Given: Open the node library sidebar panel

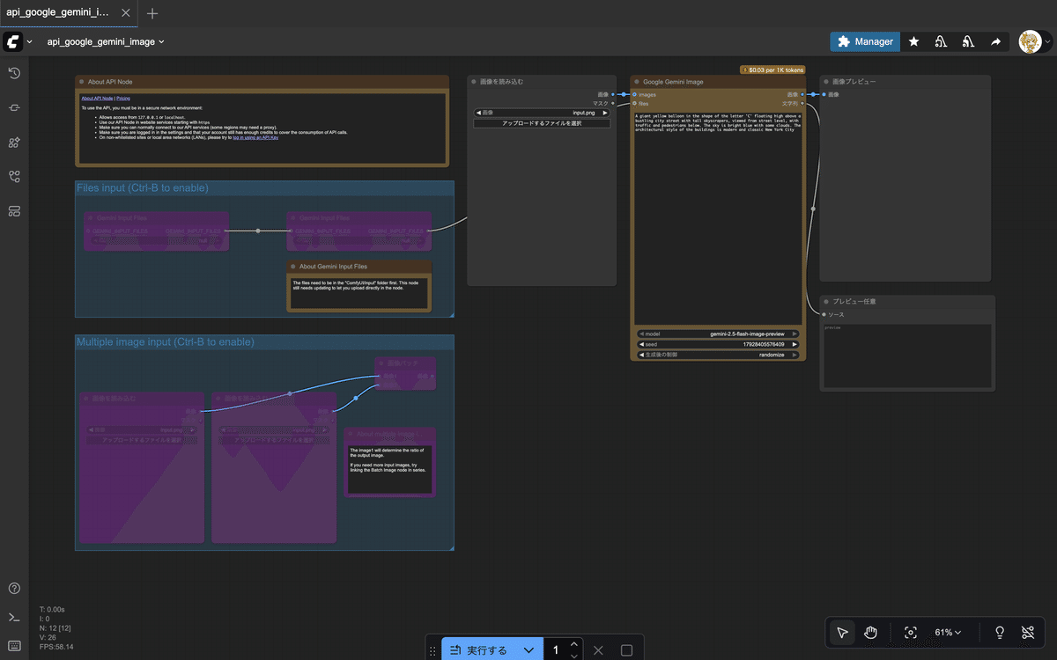Looking at the screenshot, I should (14, 107).
